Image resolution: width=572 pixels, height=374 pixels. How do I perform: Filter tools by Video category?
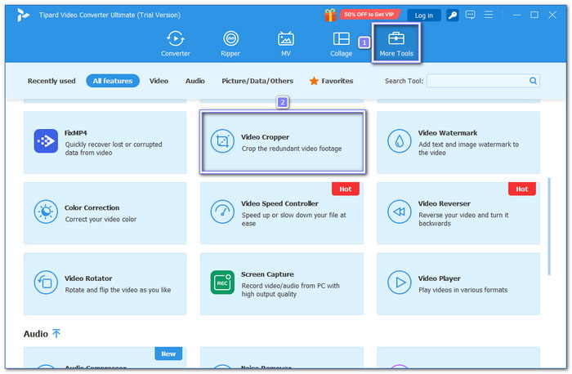[x=159, y=81]
